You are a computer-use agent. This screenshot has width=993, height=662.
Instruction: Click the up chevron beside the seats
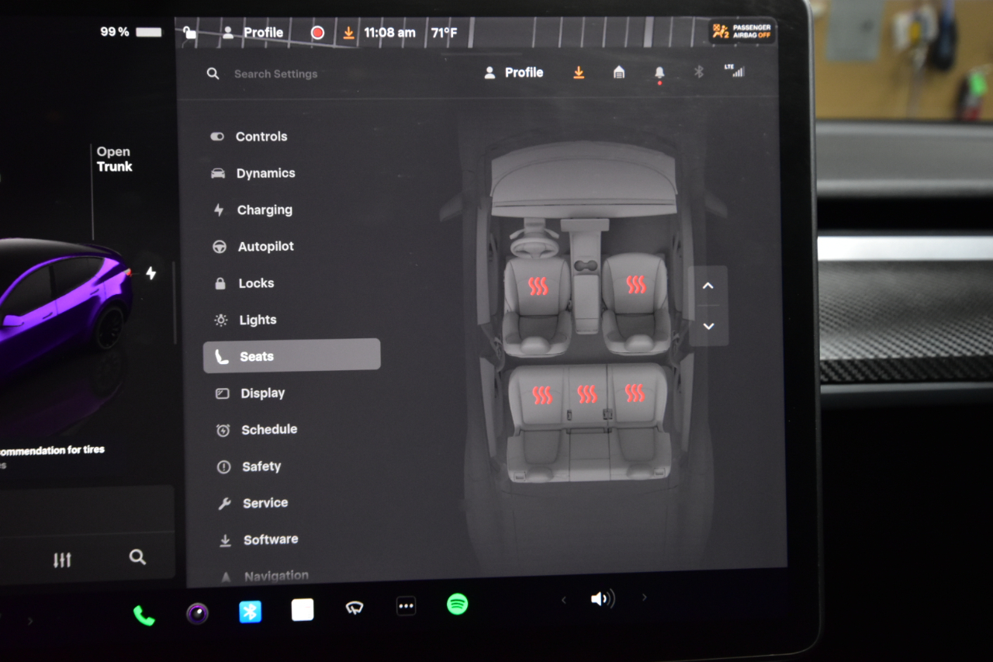click(x=708, y=286)
